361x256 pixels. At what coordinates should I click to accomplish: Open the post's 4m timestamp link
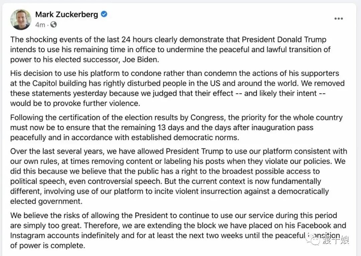(x=40, y=25)
